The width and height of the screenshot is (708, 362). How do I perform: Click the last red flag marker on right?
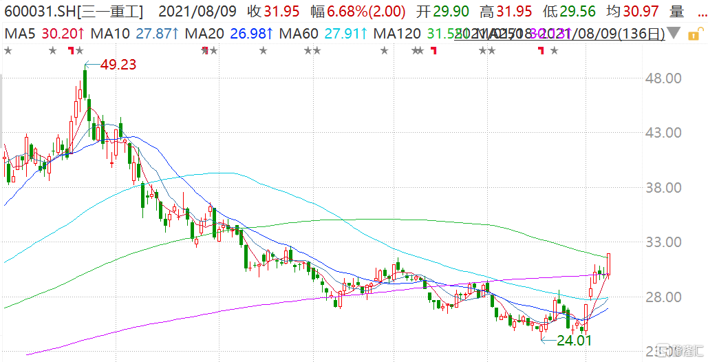541,50
